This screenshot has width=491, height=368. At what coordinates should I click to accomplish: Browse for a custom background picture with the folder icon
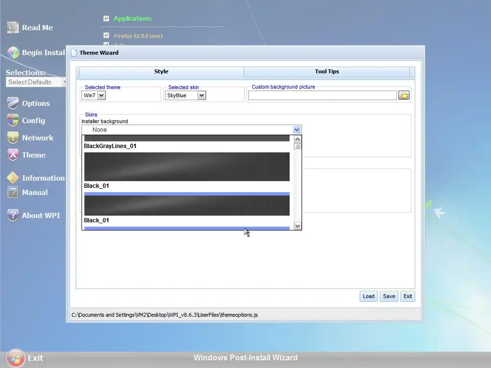click(404, 95)
